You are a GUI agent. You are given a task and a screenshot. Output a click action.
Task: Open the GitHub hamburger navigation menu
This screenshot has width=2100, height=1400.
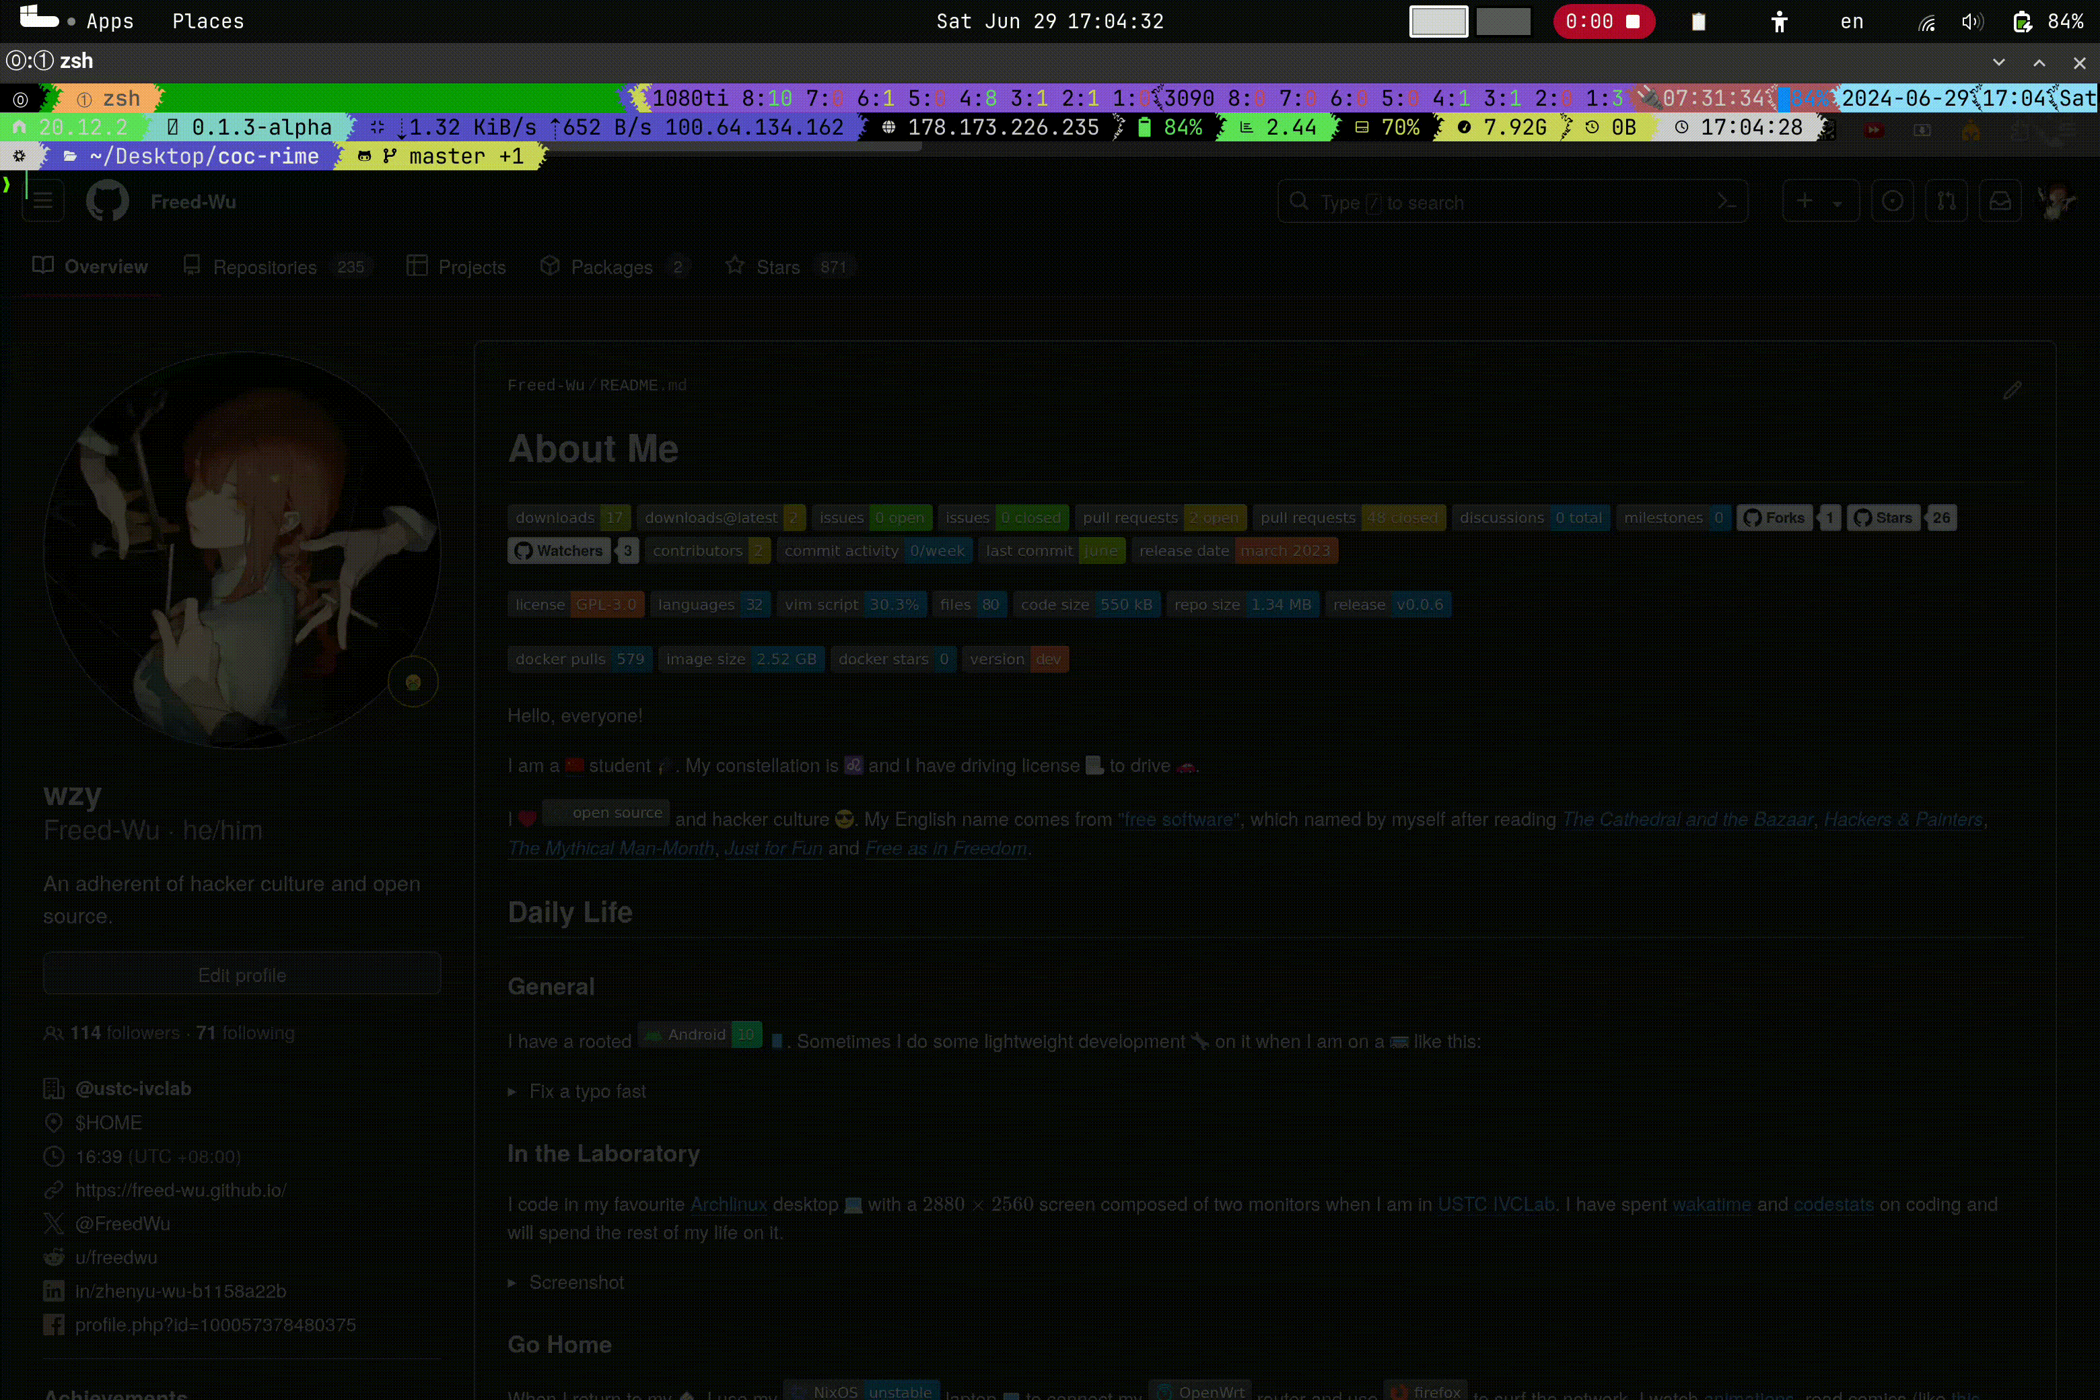pos(43,202)
